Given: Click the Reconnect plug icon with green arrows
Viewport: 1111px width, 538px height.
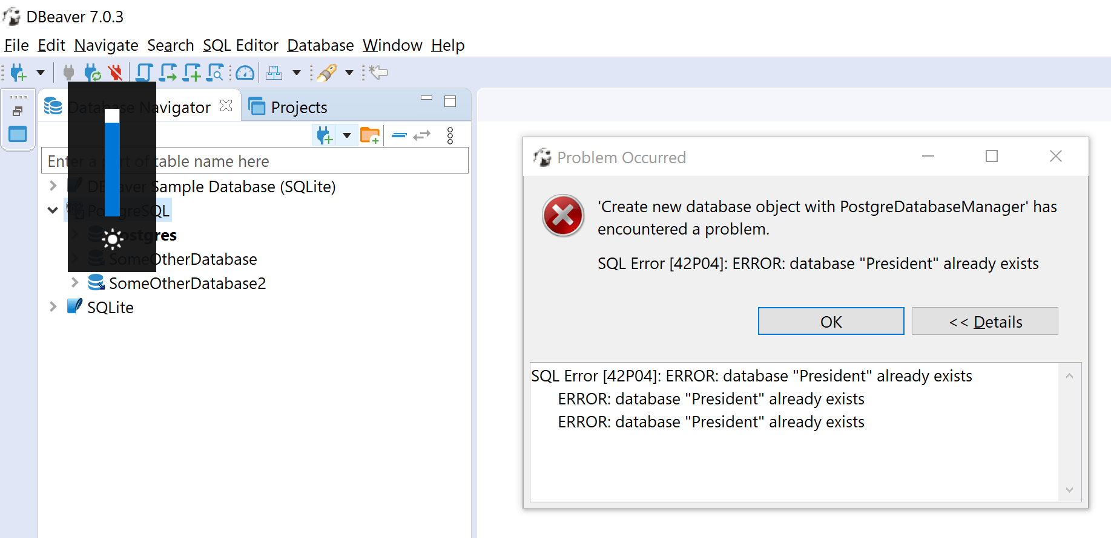Looking at the screenshot, I should pos(93,73).
